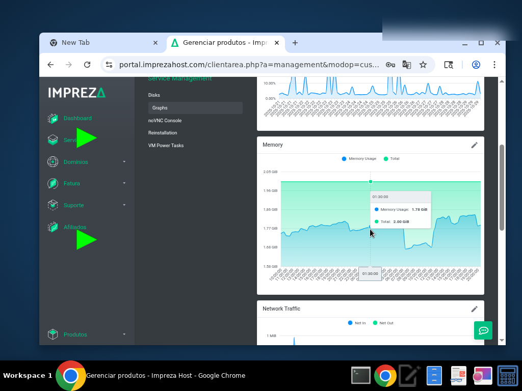Open new tab with plus button

pyautogui.click(x=295, y=43)
